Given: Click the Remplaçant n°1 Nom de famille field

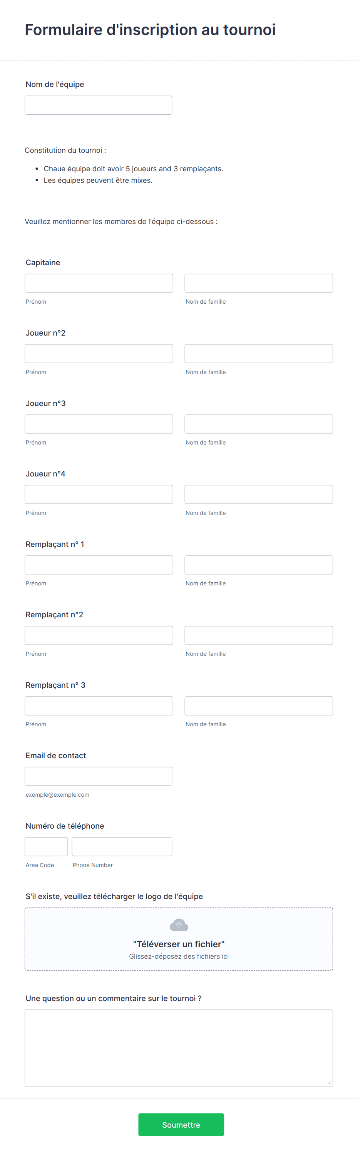Looking at the screenshot, I should pos(258,565).
